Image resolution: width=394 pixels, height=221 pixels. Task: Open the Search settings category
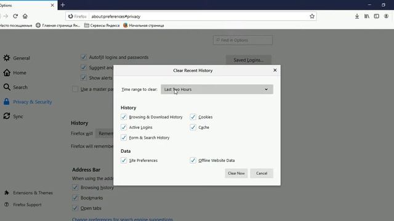(x=15, y=87)
